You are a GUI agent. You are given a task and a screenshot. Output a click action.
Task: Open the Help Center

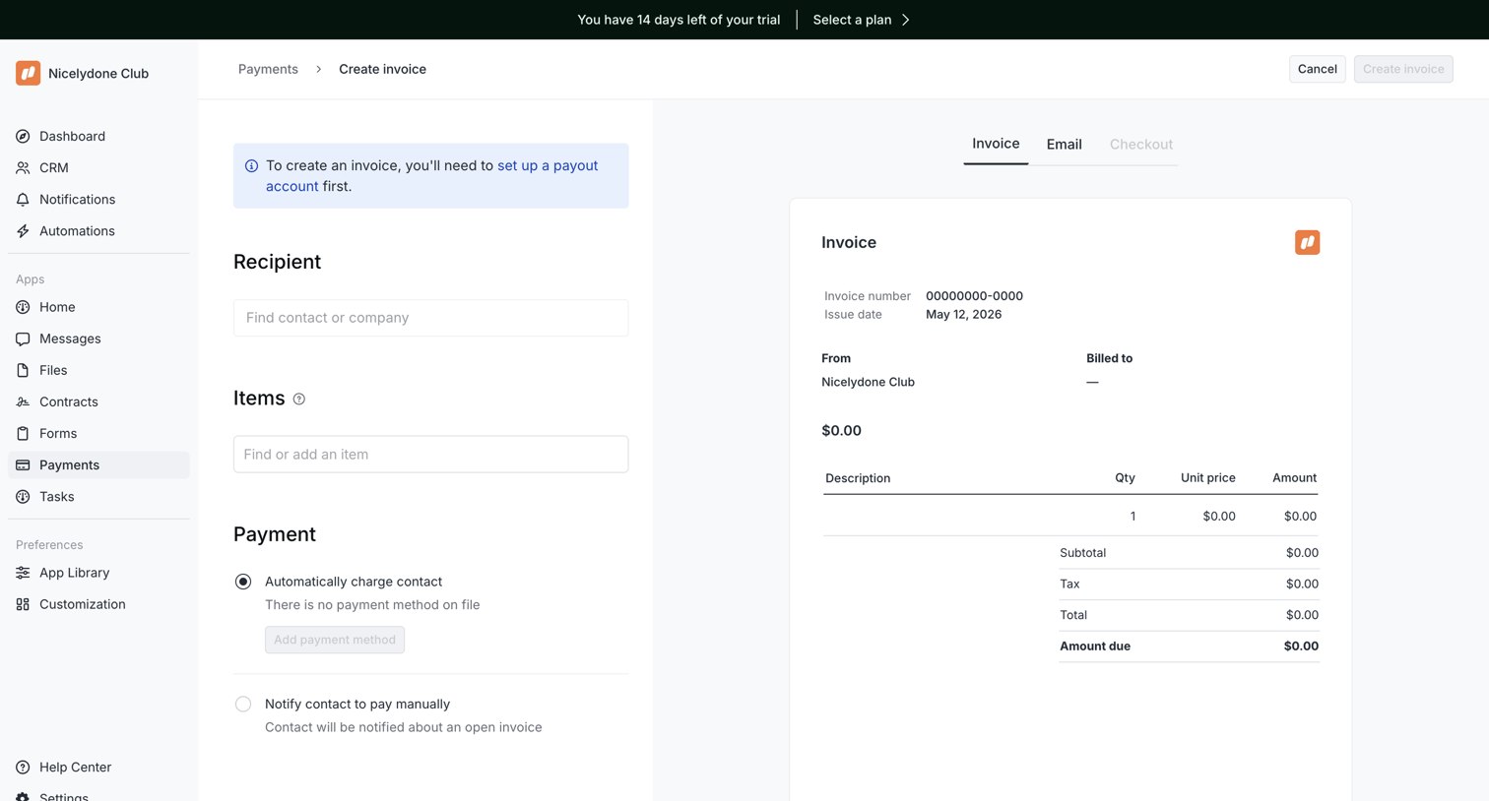(x=98, y=768)
